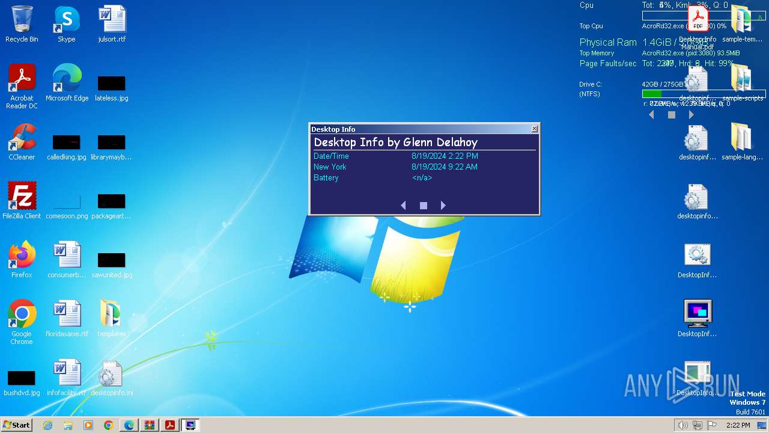The height and width of the screenshot is (433, 769).
Task: Click the Page Faults/sec label
Action: tap(608, 63)
